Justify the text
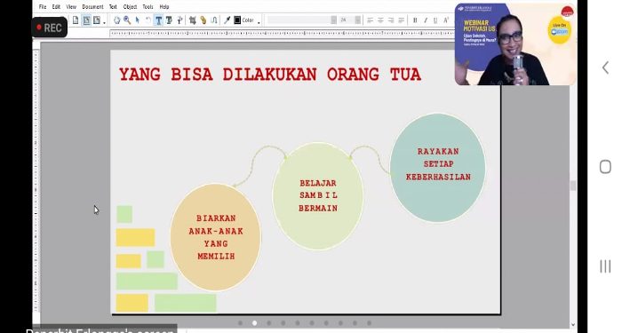The height and width of the screenshot is (333, 622). pos(401,20)
